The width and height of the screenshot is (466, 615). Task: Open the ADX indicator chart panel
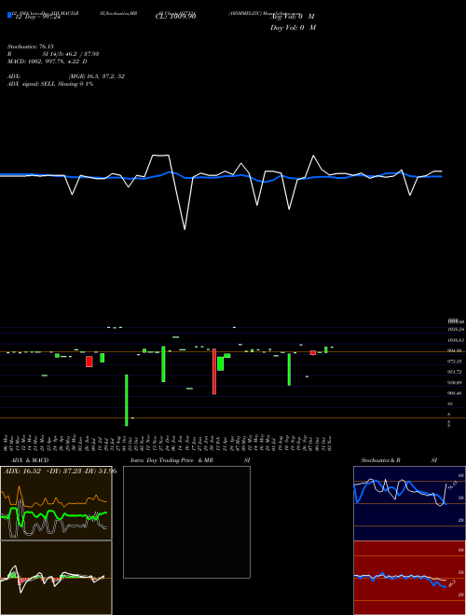pos(56,503)
